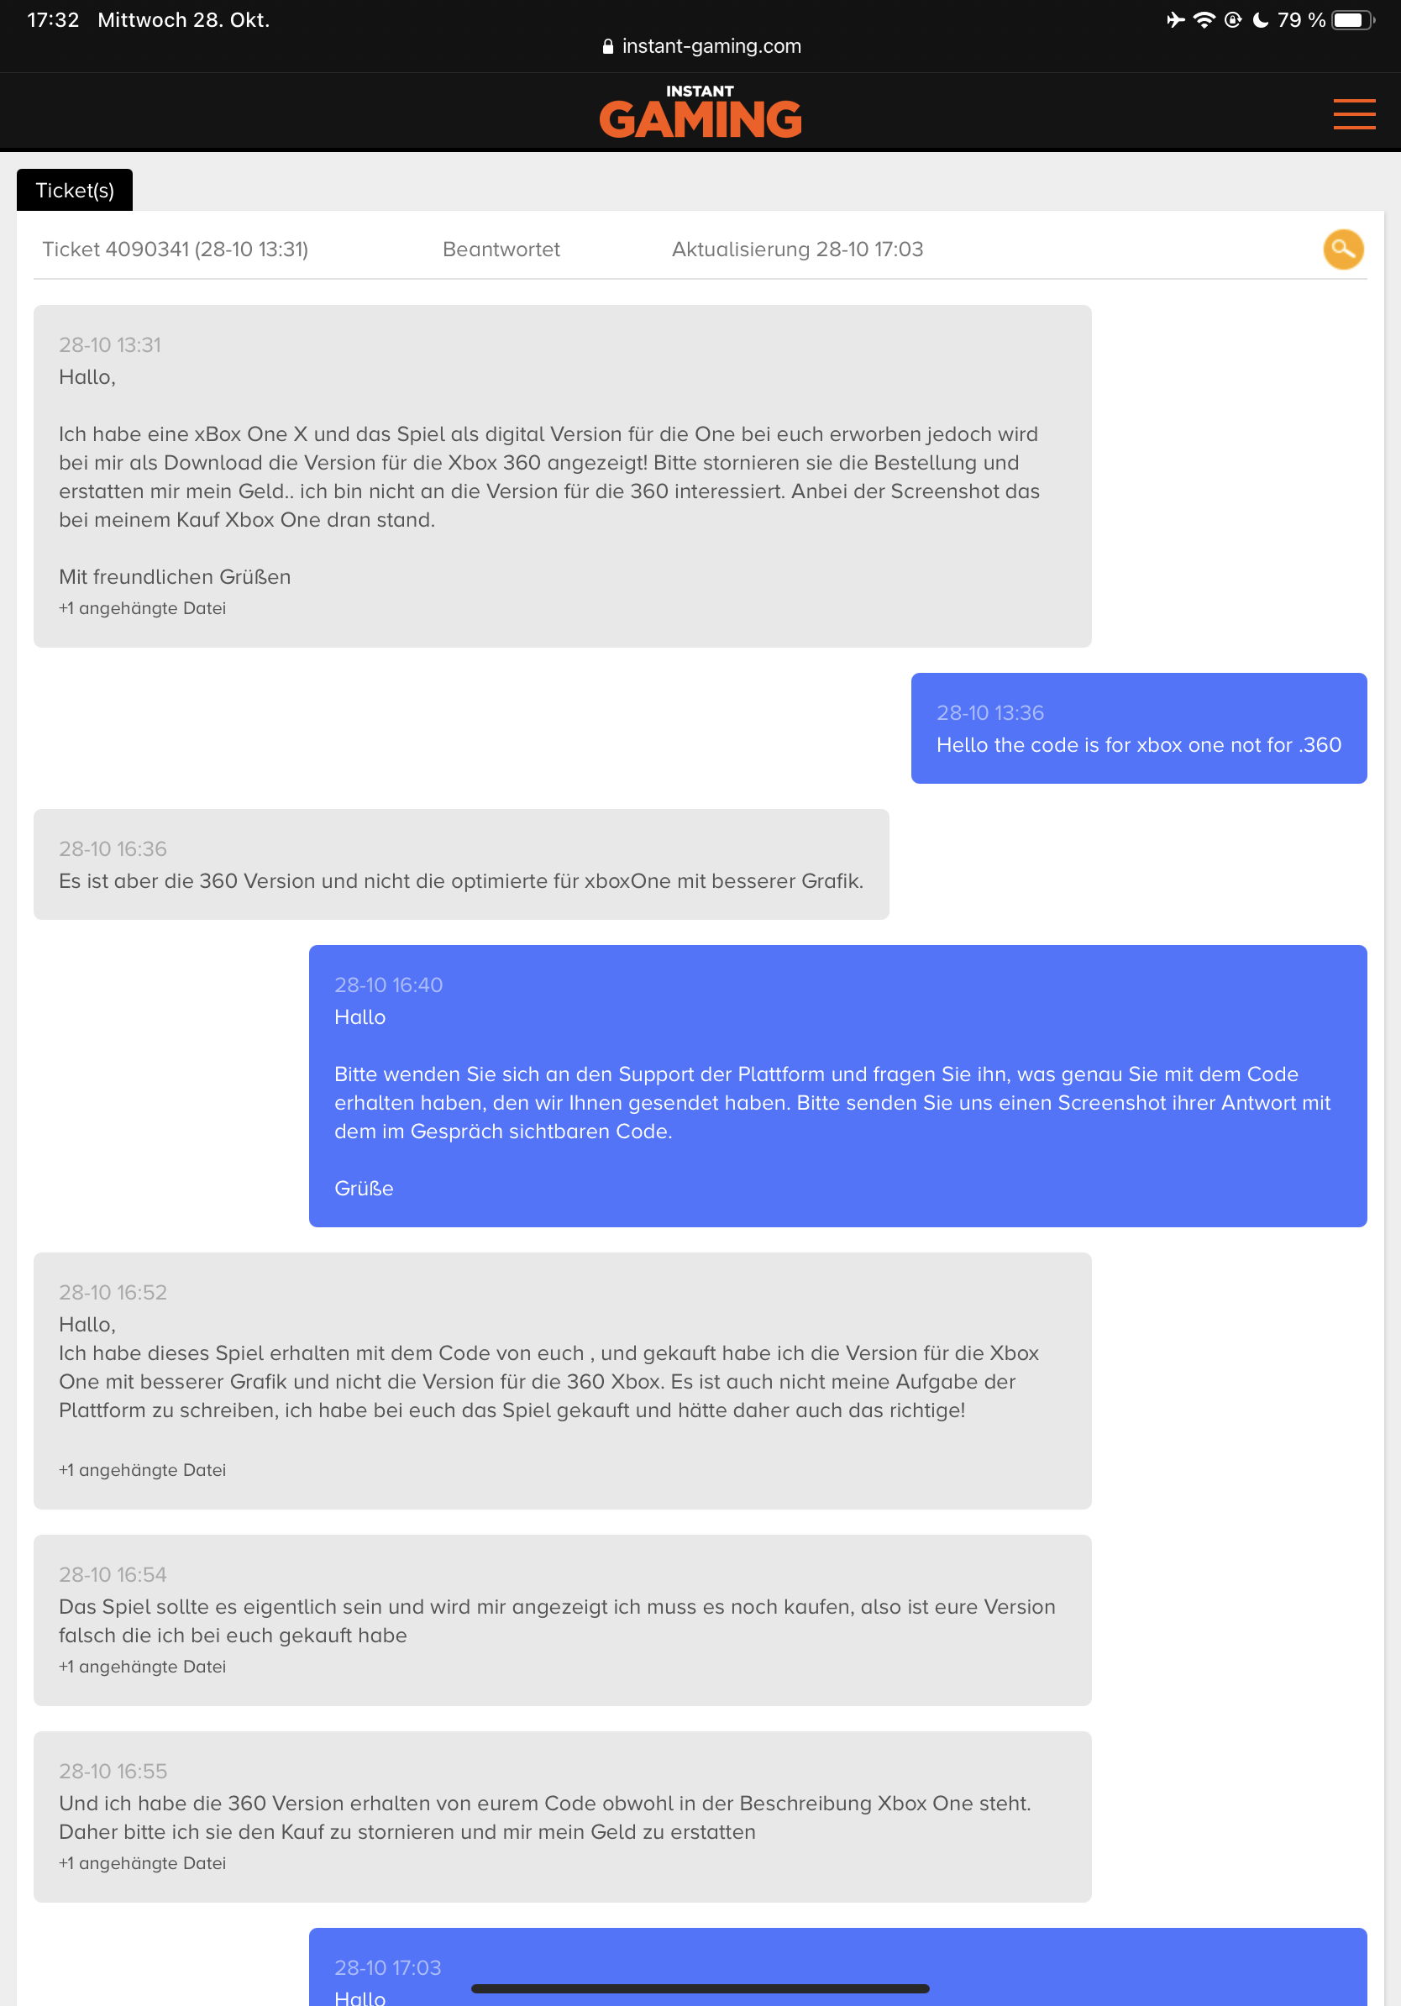The width and height of the screenshot is (1401, 2006).
Task: Click the orange magnifier ticket icon
Action: (1343, 249)
